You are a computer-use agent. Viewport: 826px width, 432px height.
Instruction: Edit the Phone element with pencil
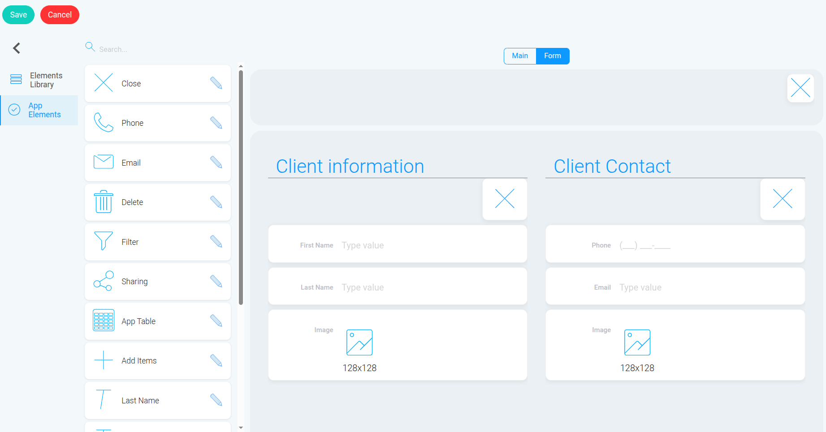click(216, 123)
